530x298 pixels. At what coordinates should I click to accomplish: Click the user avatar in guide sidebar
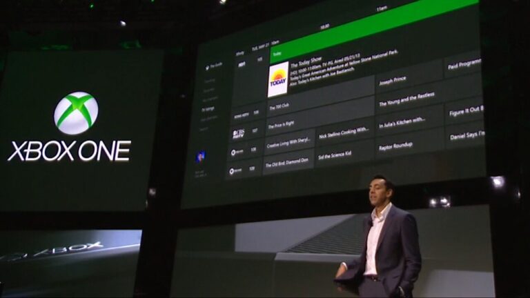click(201, 157)
